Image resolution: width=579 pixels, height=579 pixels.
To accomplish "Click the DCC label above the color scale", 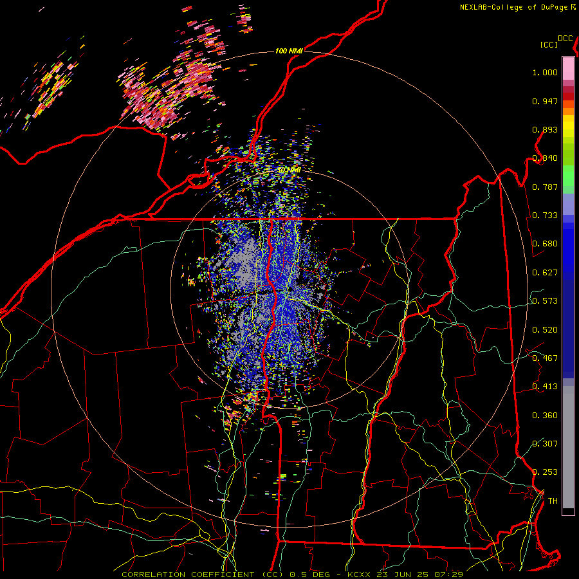I will coord(565,39).
